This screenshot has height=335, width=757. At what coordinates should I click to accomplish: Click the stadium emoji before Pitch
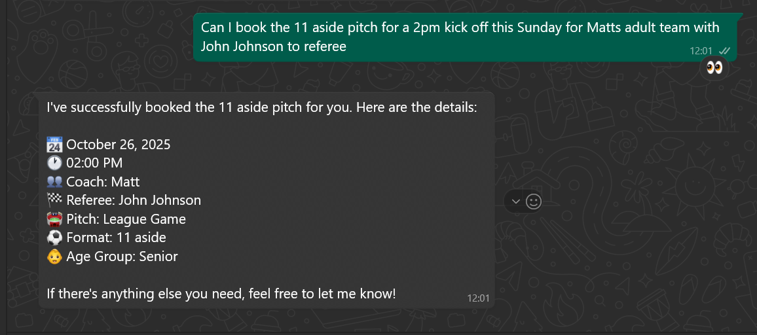tap(54, 219)
